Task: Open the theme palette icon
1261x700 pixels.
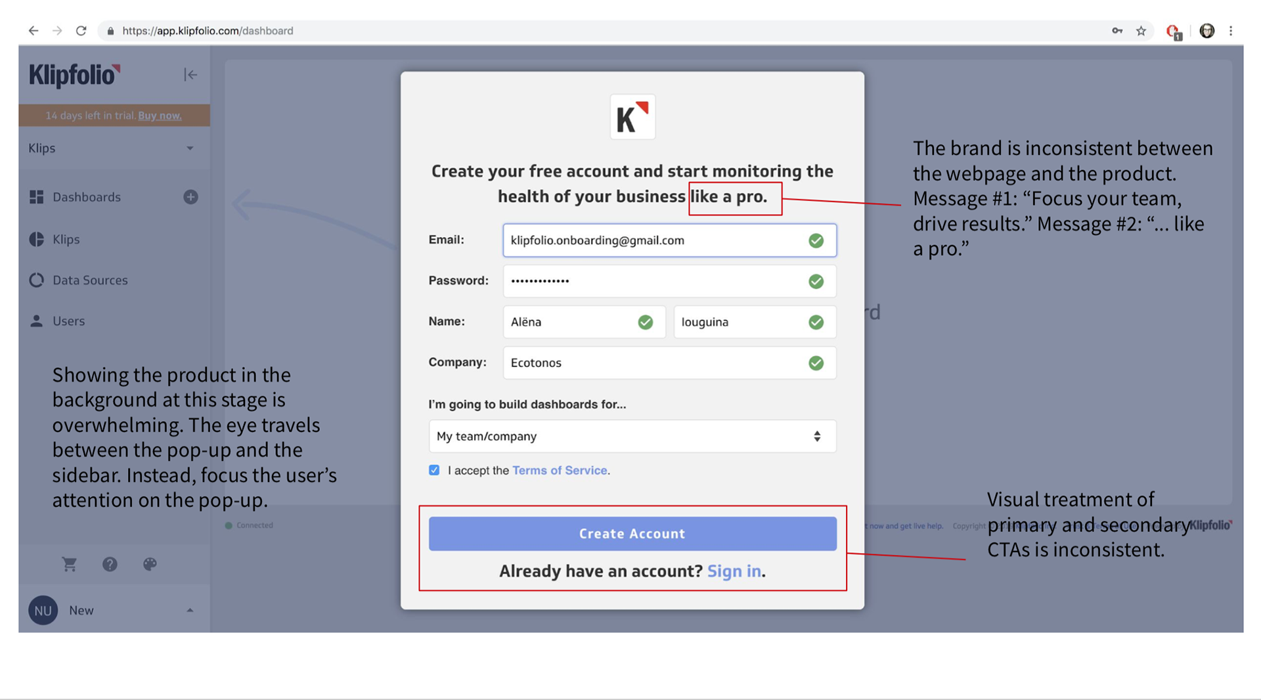Action: tap(150, 564)
